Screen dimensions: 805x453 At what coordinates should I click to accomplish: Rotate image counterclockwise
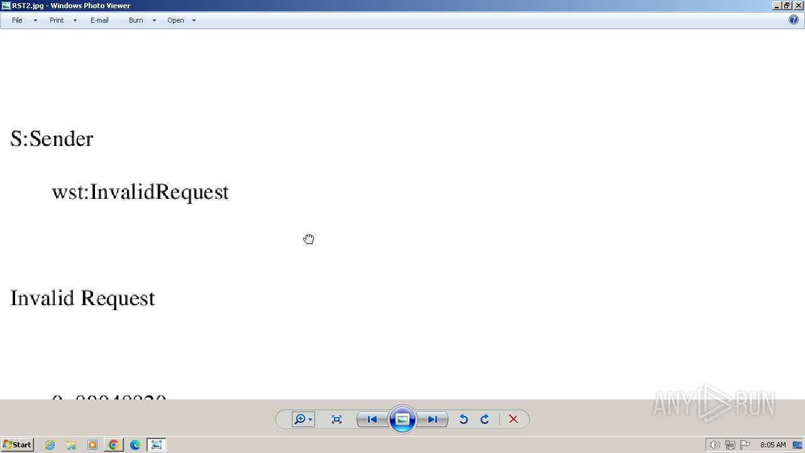point(464,419)
